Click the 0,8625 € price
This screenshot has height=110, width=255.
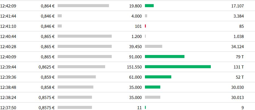coord(47,67)
